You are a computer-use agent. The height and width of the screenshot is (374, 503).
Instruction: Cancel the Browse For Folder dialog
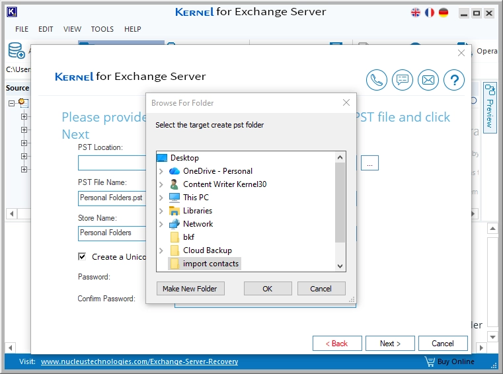(321, 289)
